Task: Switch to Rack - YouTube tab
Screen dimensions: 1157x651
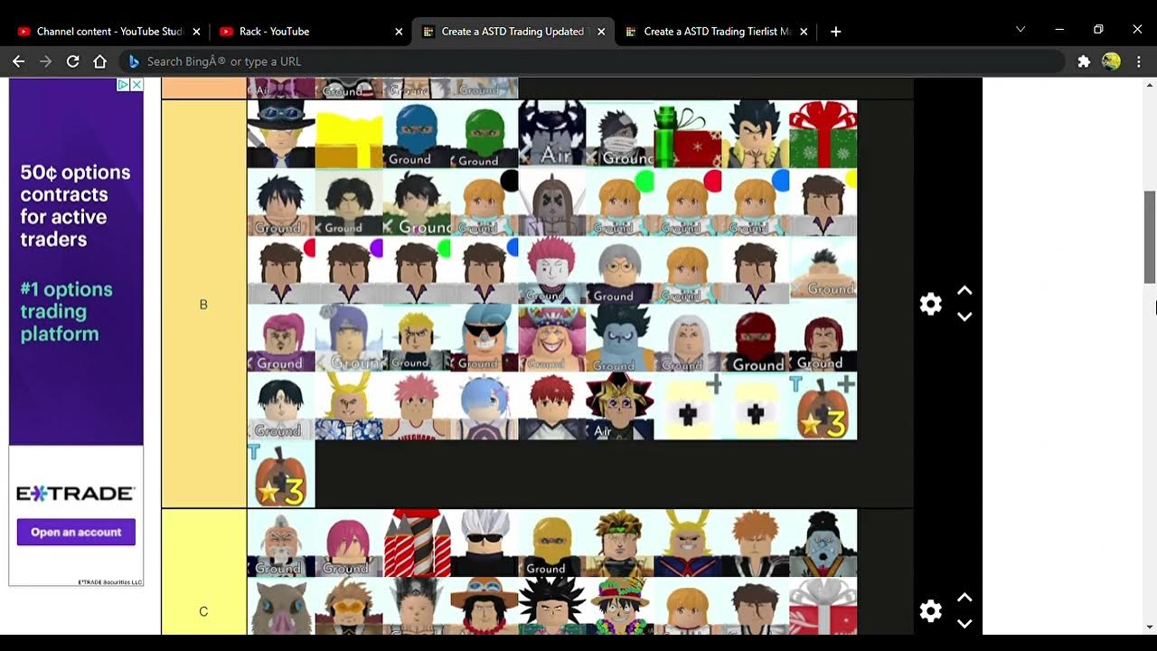Action: click(311, 32)
